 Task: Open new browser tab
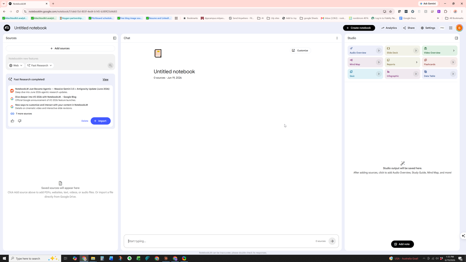click(x=53, y=4)
